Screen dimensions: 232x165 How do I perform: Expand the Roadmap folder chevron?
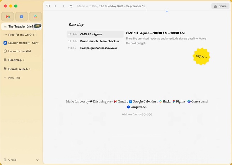point(24,60)
